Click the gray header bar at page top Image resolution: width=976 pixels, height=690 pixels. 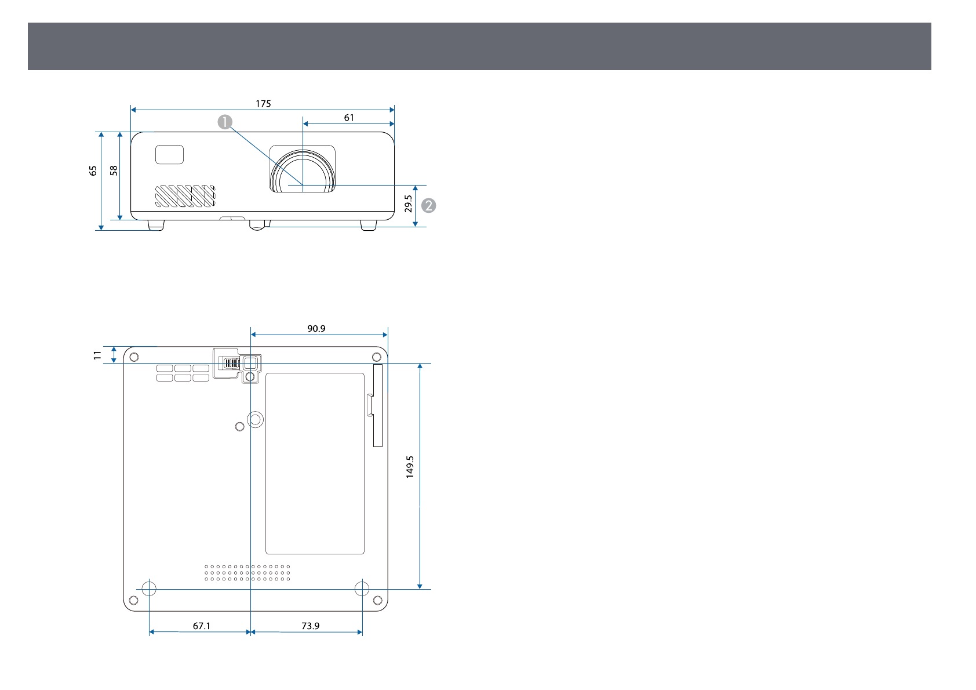coord(479,46)
